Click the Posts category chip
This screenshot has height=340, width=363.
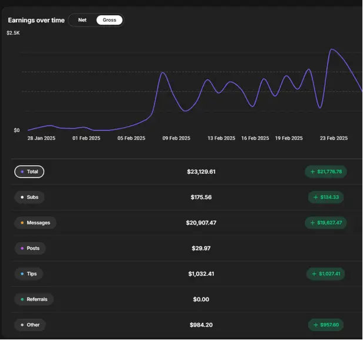click(30, 248)
